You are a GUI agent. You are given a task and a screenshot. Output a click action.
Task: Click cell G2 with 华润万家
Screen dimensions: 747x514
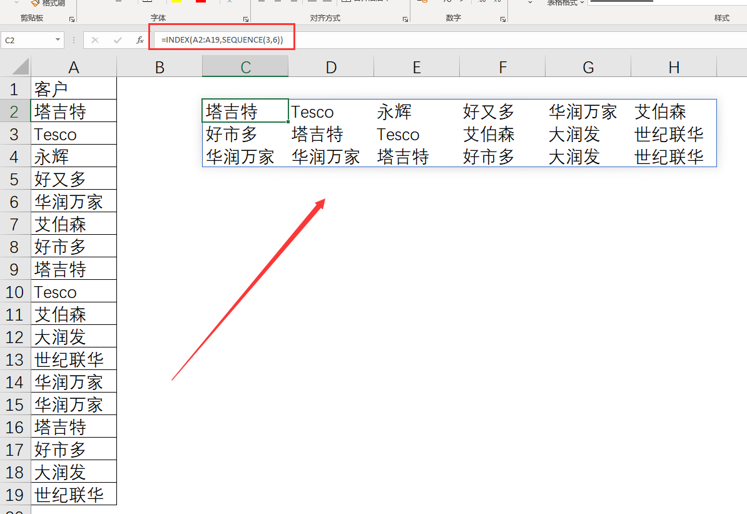(x=588, y=111)
